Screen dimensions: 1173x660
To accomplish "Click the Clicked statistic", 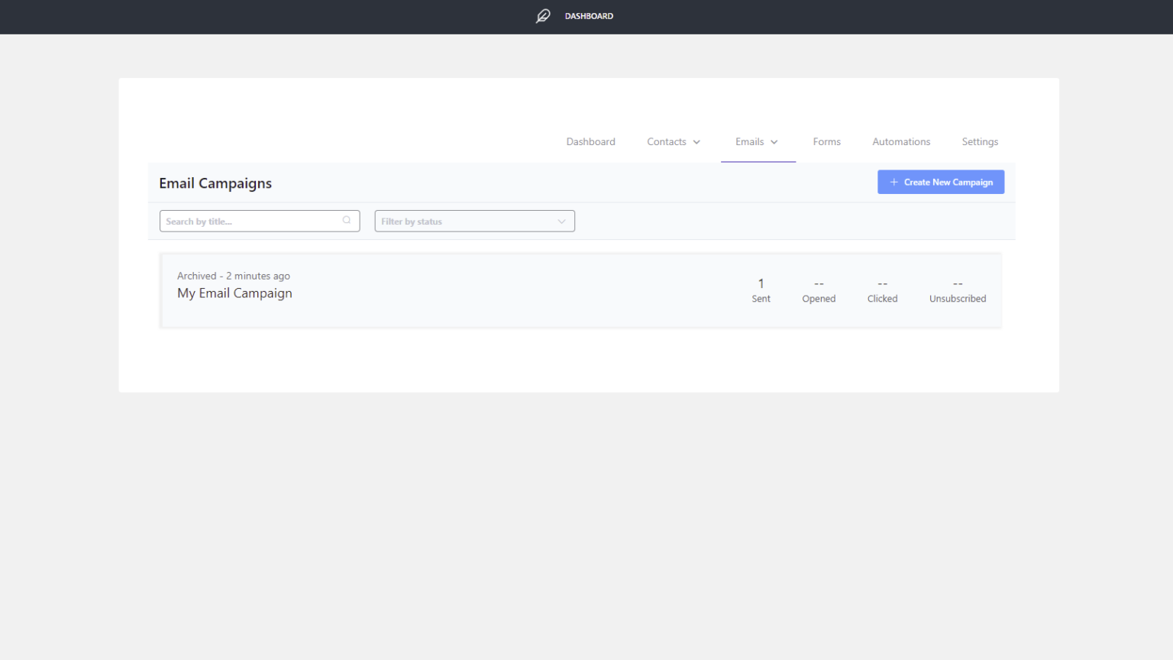I will [x=882, y=290].
